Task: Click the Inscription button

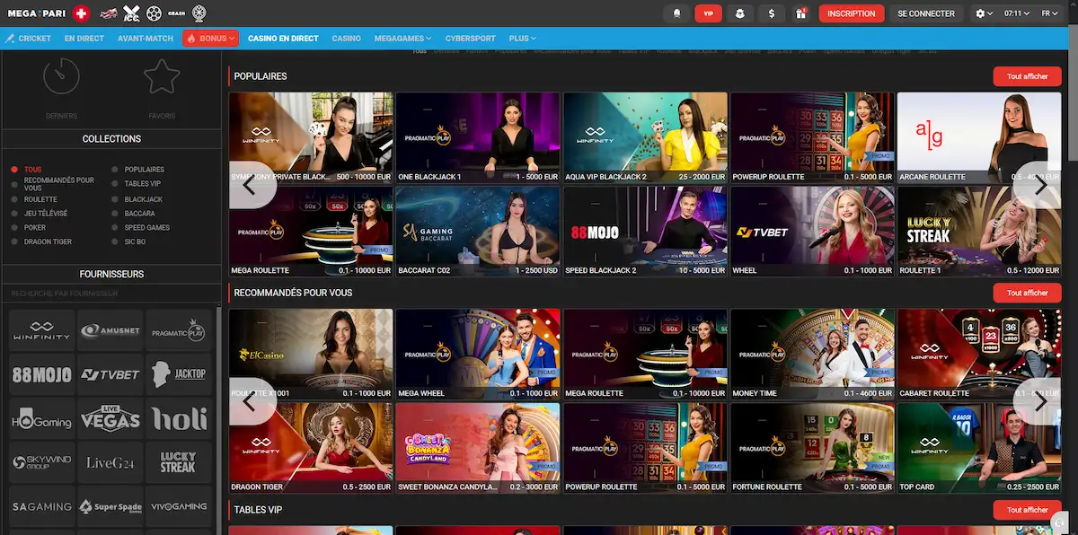Action: tap(851, 13)
